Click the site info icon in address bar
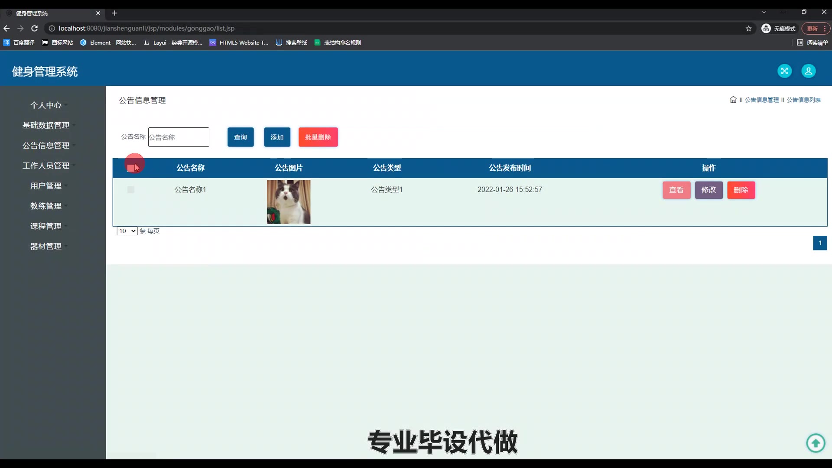This screenshot has width=832, height=468. pos(52,28)
